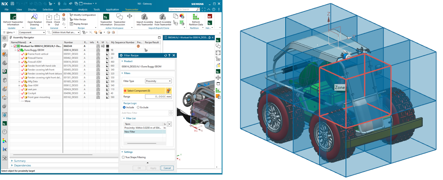Open Filter Type Proximity dropdown
This screenshot has width=443, height=180.
(158, 81)
